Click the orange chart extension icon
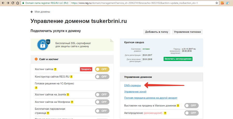Screen dimensions: 233x119 coord(222,3)
